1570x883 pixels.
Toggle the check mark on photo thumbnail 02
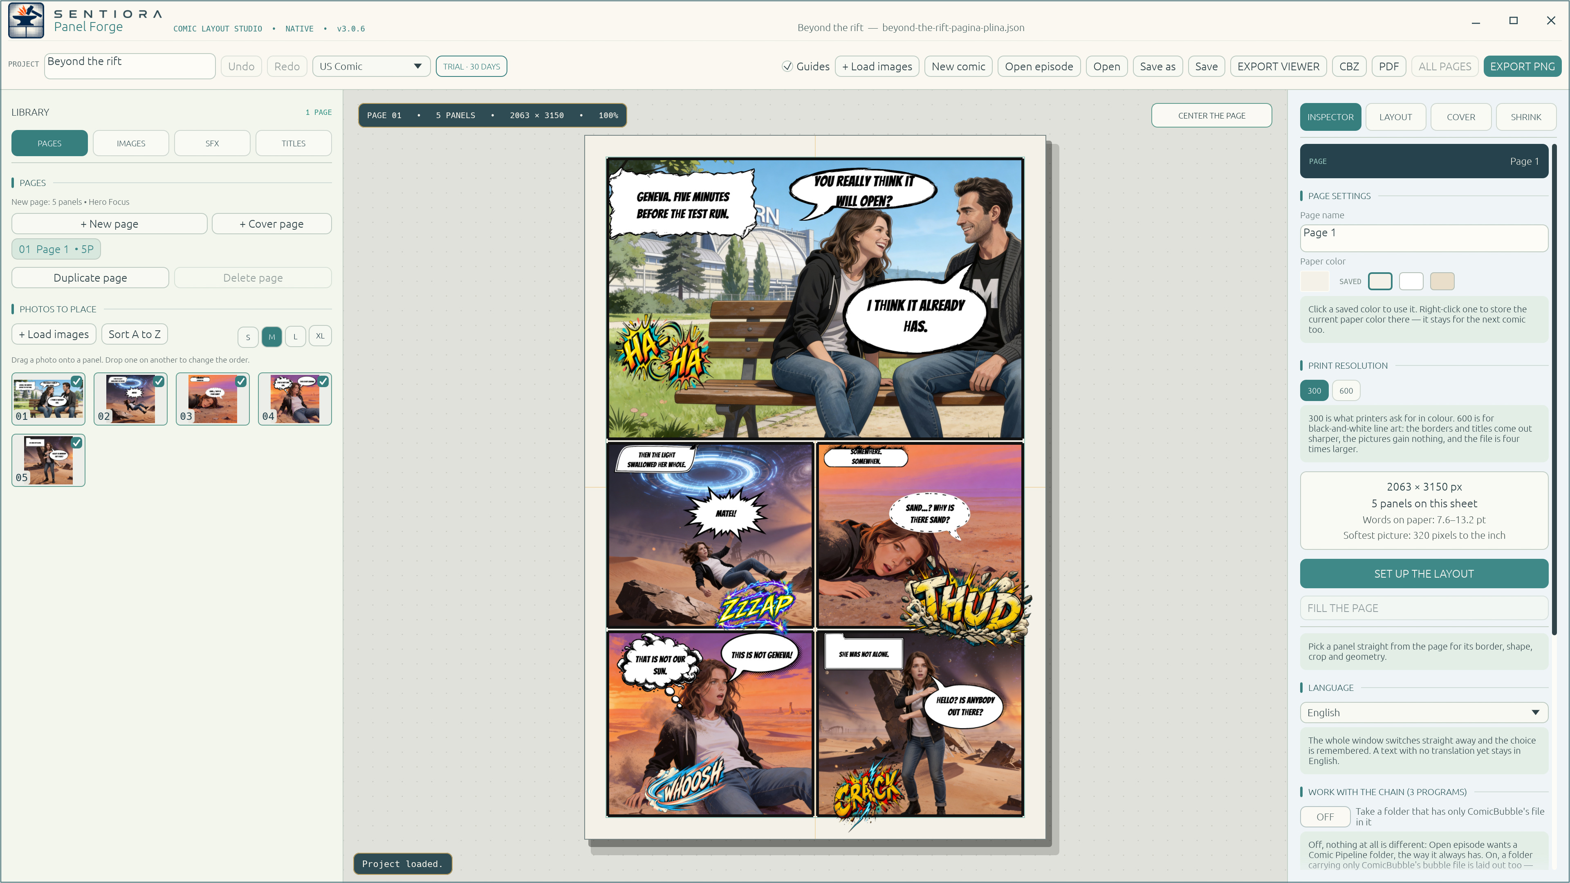point(159,381)
